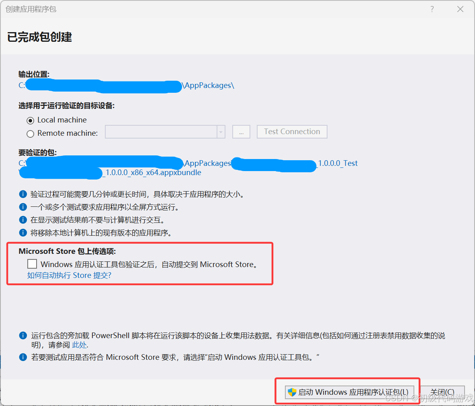Click the info icon beside 验证过程可能需要几分钟
Screen dimensions: 475x406
point(23,194)
